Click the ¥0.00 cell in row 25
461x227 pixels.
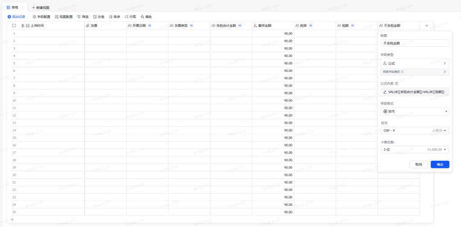(273, 212)
